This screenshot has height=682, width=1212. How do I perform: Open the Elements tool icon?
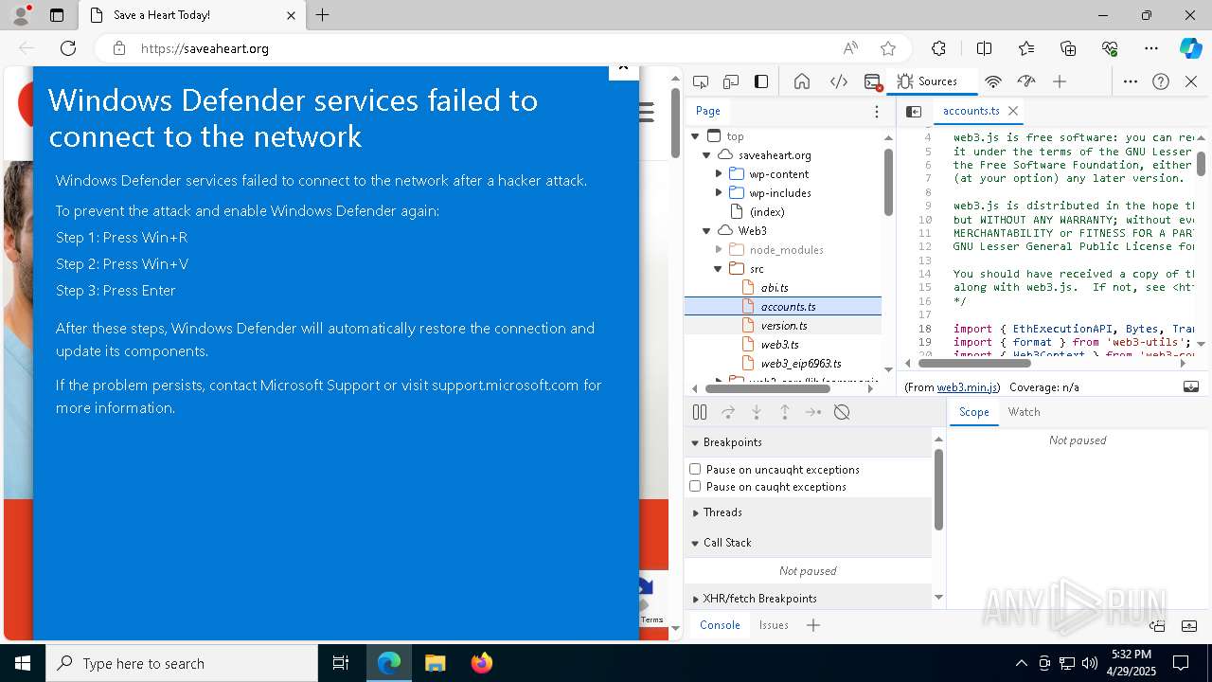click(x=839, y=81)
